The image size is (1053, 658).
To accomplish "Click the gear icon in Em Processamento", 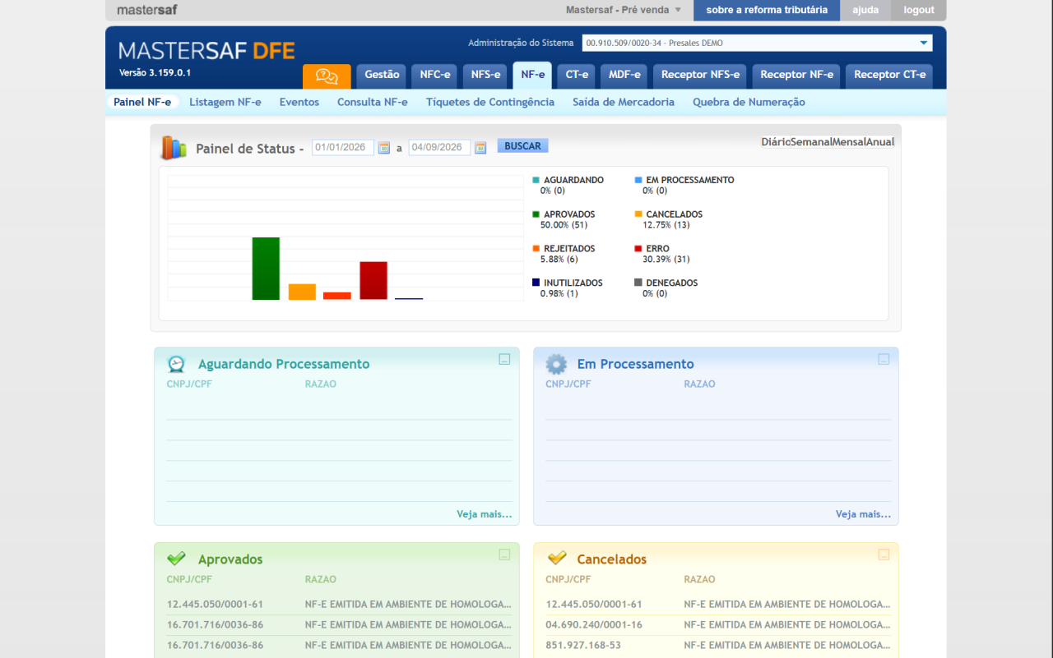I will [556, 364].
